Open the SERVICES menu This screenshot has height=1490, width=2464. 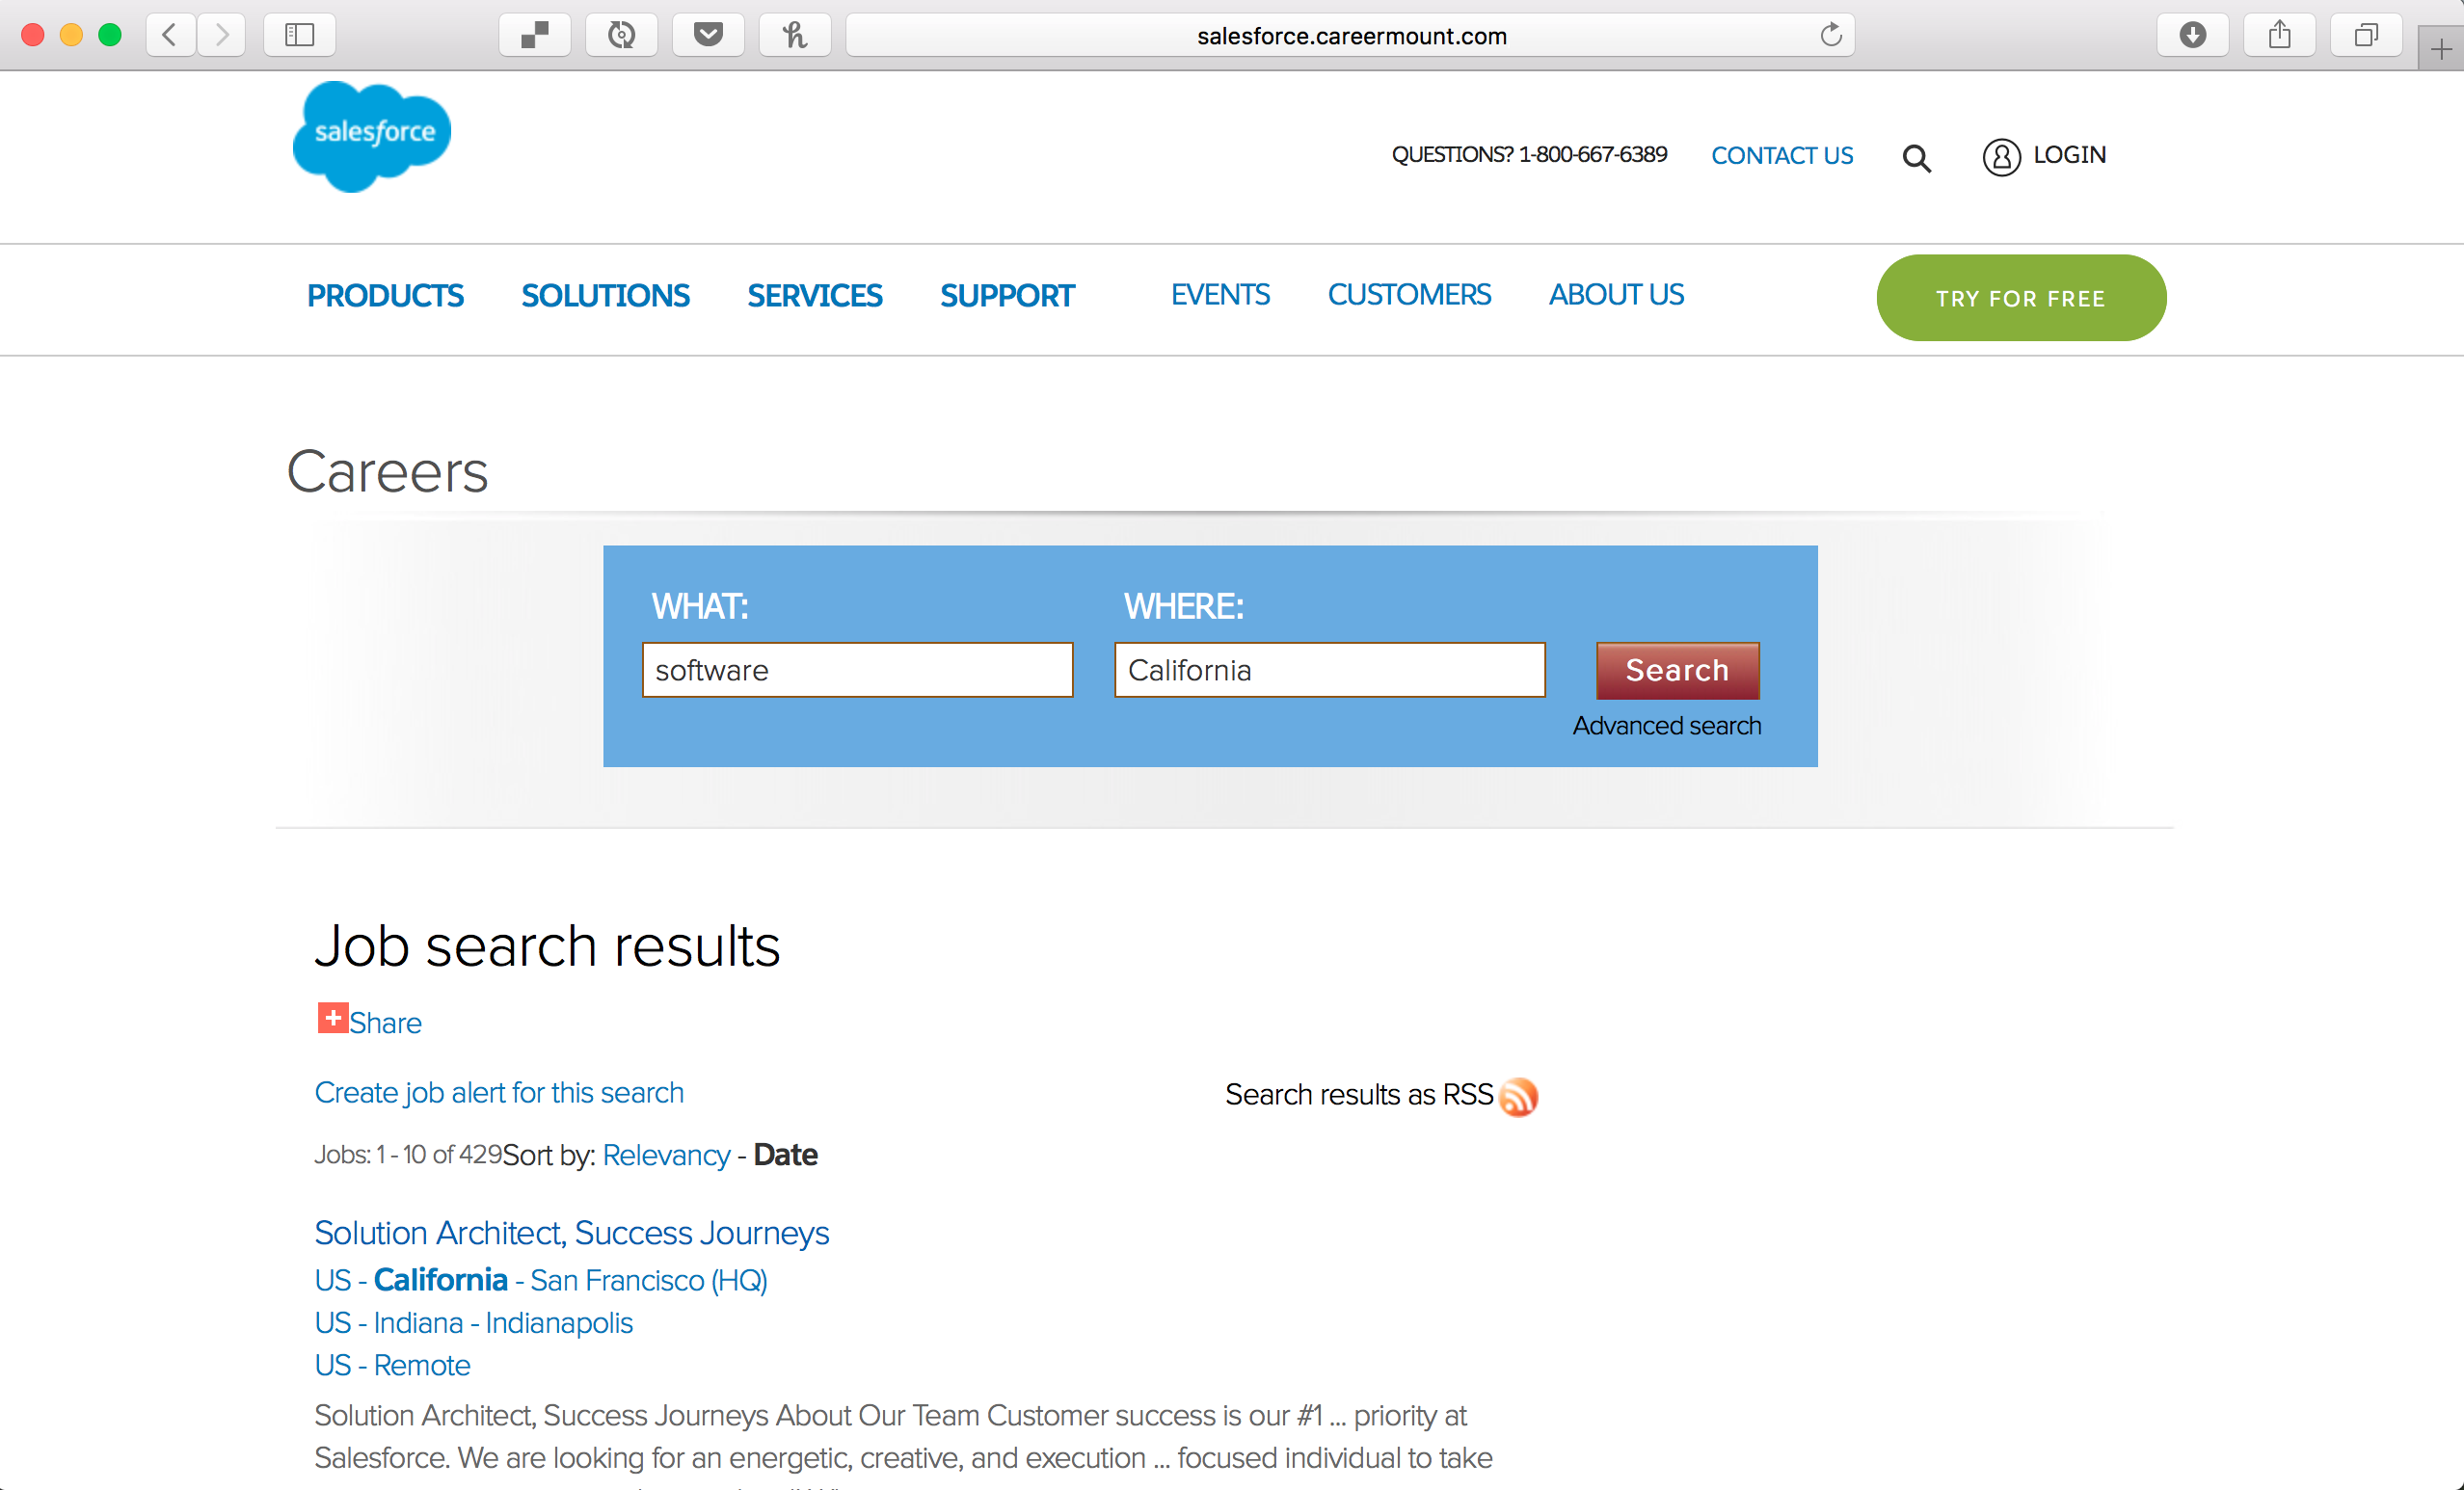[814, 296]
